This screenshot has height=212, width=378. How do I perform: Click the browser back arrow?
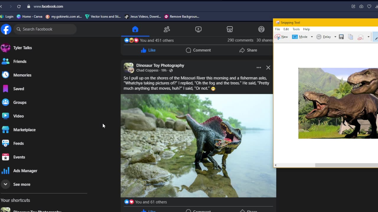pos(1,6)
